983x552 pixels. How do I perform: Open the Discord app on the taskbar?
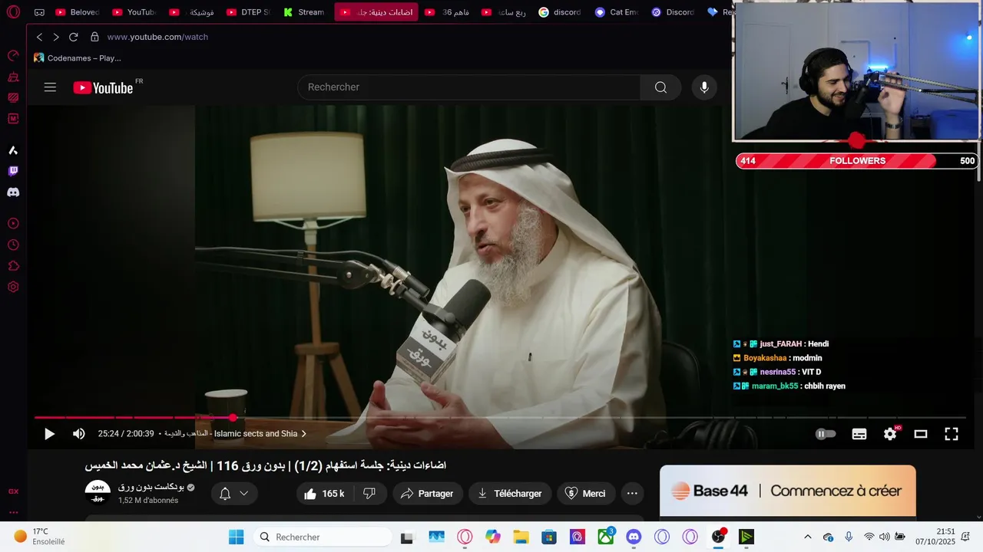[634, 537]
